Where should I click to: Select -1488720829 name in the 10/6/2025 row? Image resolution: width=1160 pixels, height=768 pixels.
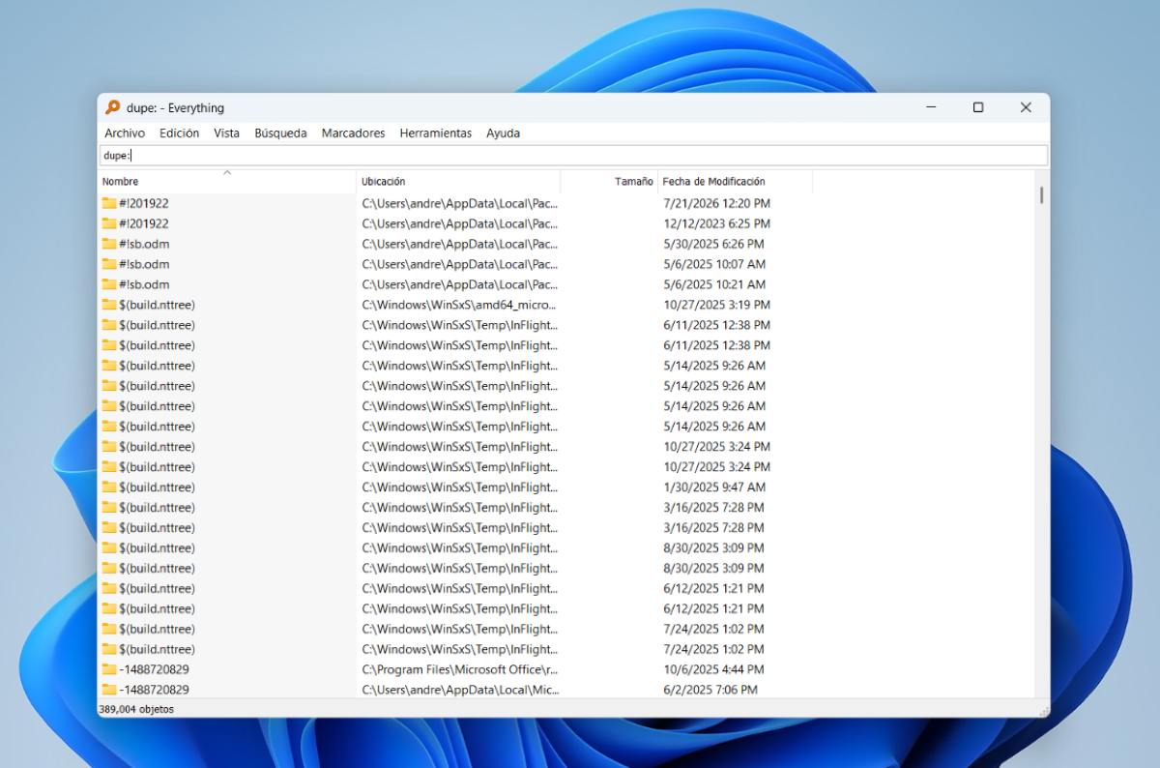tap(154, 669)
